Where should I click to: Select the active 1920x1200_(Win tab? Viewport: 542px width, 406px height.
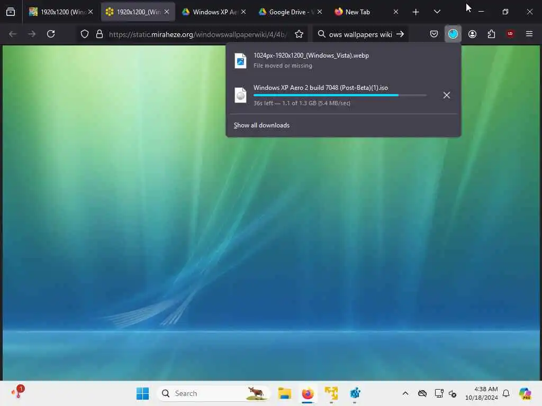pyautogui.click(x=138, y=12)
